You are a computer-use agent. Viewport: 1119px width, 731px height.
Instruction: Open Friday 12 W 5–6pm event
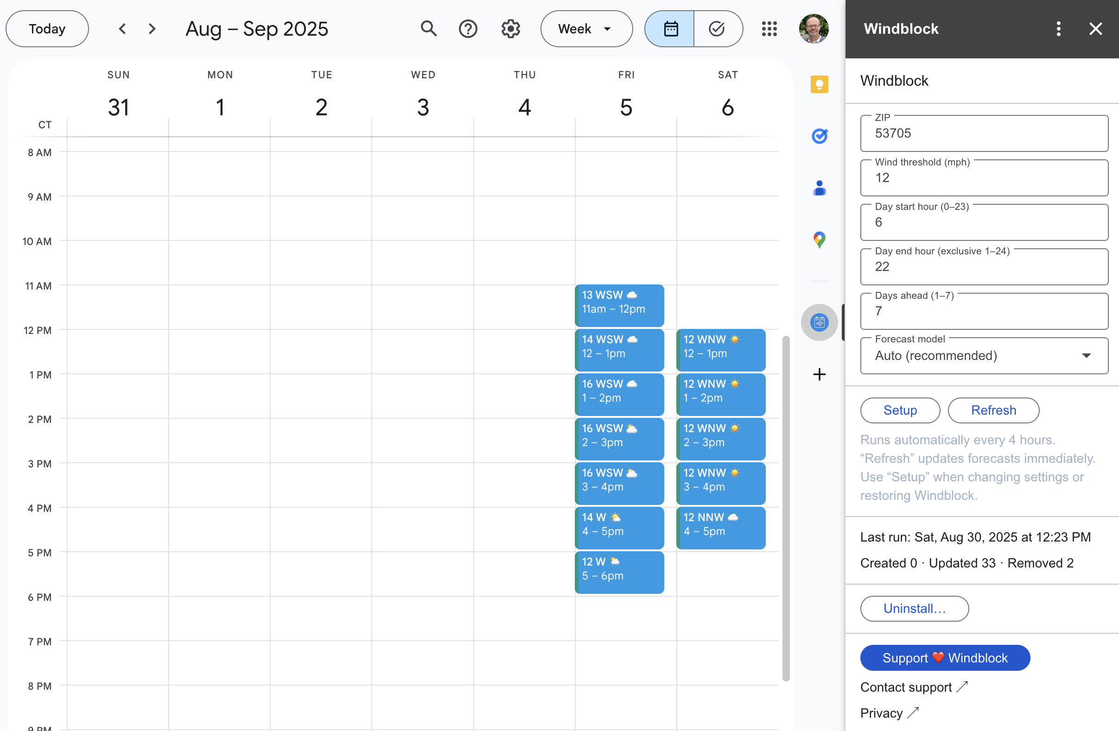[x=619, y=572]
